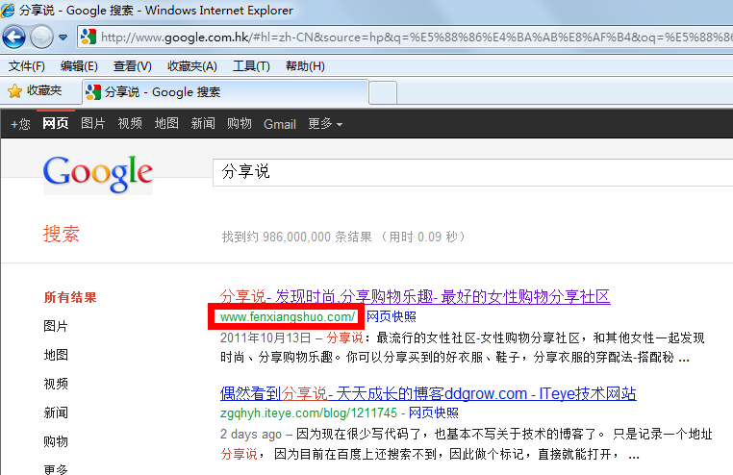Image resolution: width=733 pixels, height=475 pixels.
Task: Open the 编辑(E) menu
Action: click(79, 66)
